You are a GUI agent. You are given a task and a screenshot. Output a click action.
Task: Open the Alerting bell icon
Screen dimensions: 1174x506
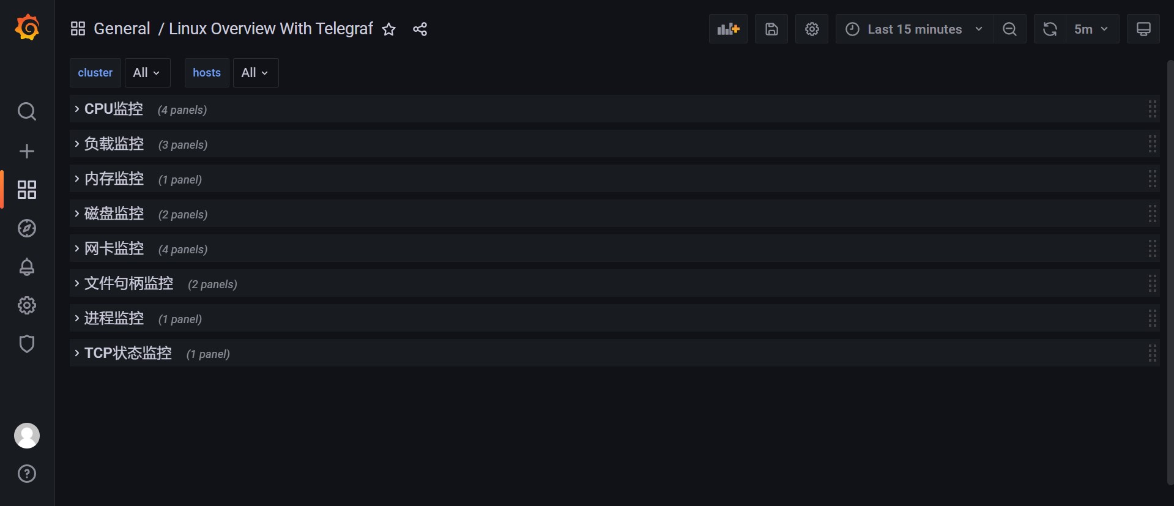coord(27,267)
